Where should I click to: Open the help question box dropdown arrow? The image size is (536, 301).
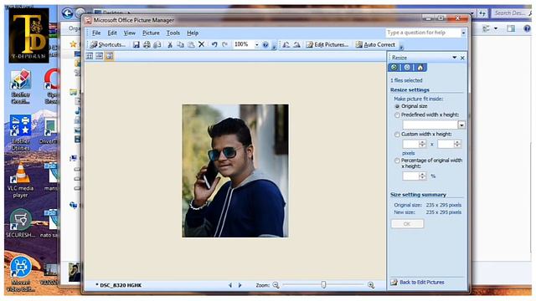pos(463,33)
